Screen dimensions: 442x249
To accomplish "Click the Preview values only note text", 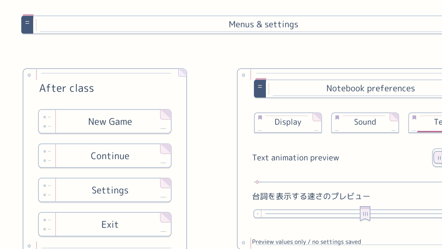I will [x=307, y=242].
